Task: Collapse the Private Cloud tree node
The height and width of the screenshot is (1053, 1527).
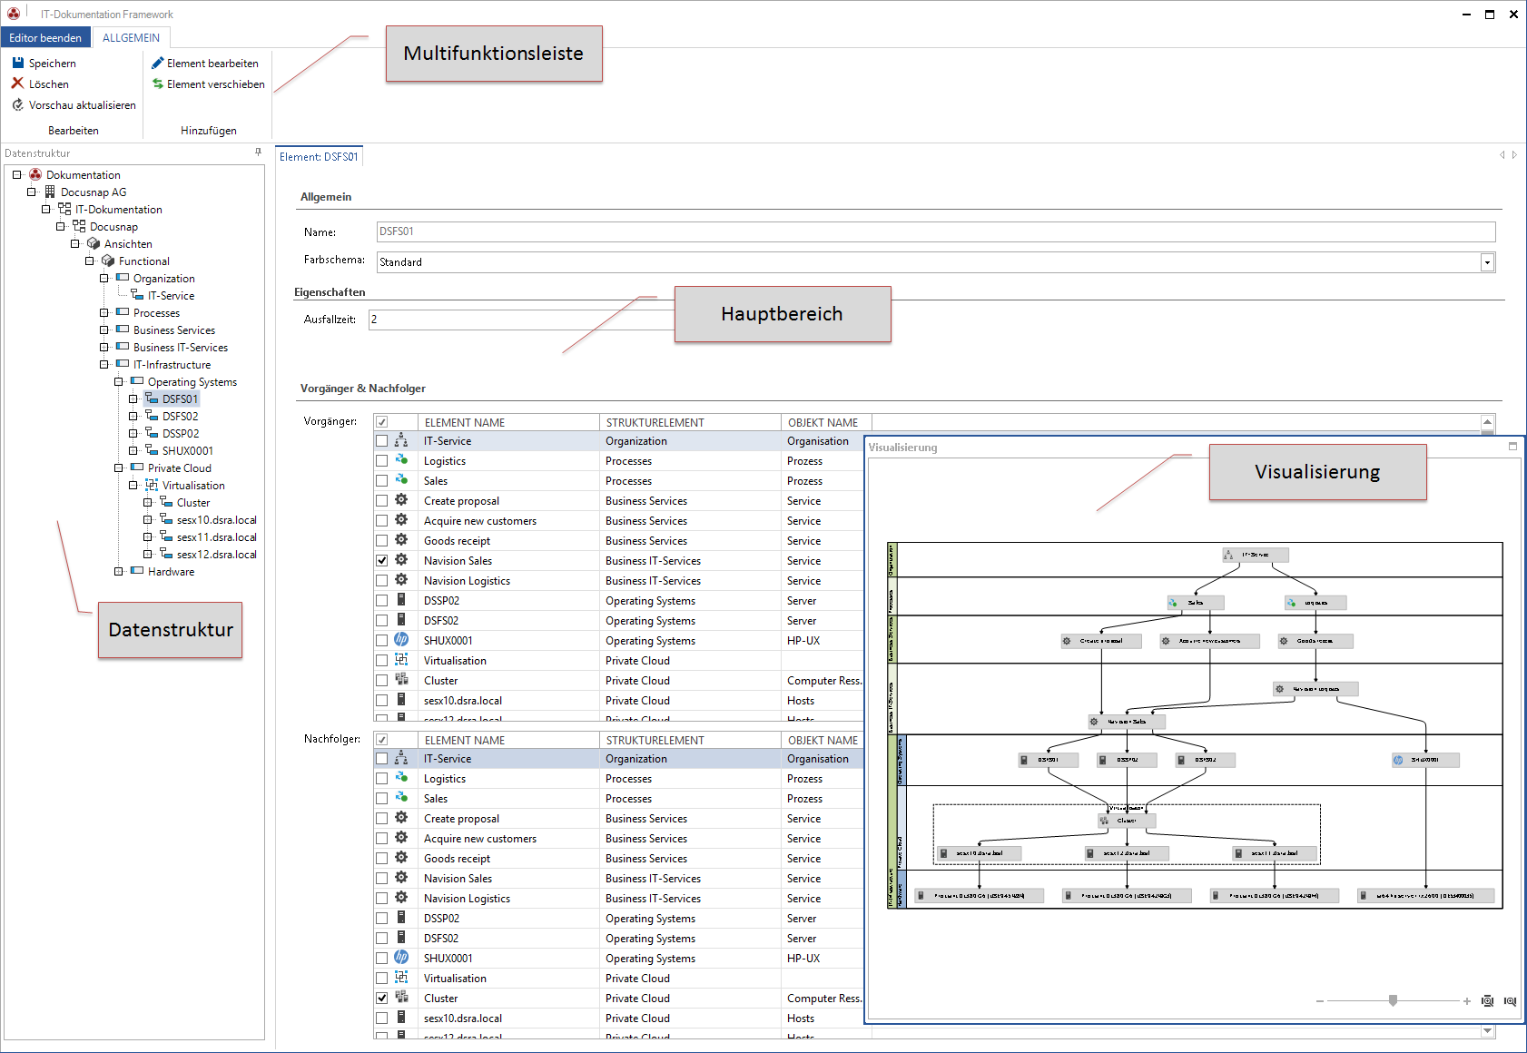Action: click(119, 467)
